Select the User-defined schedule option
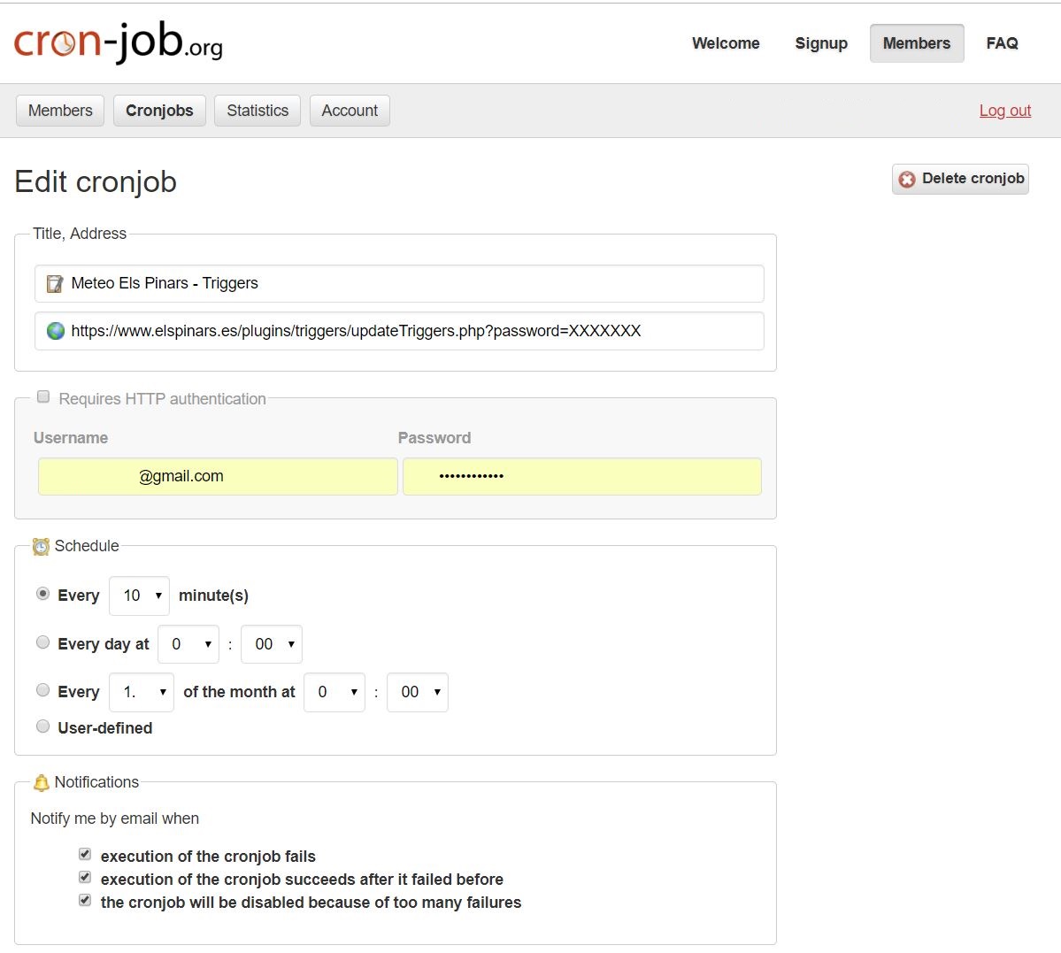This screenshot has height=953, width=1061. (x=42, y=726)
